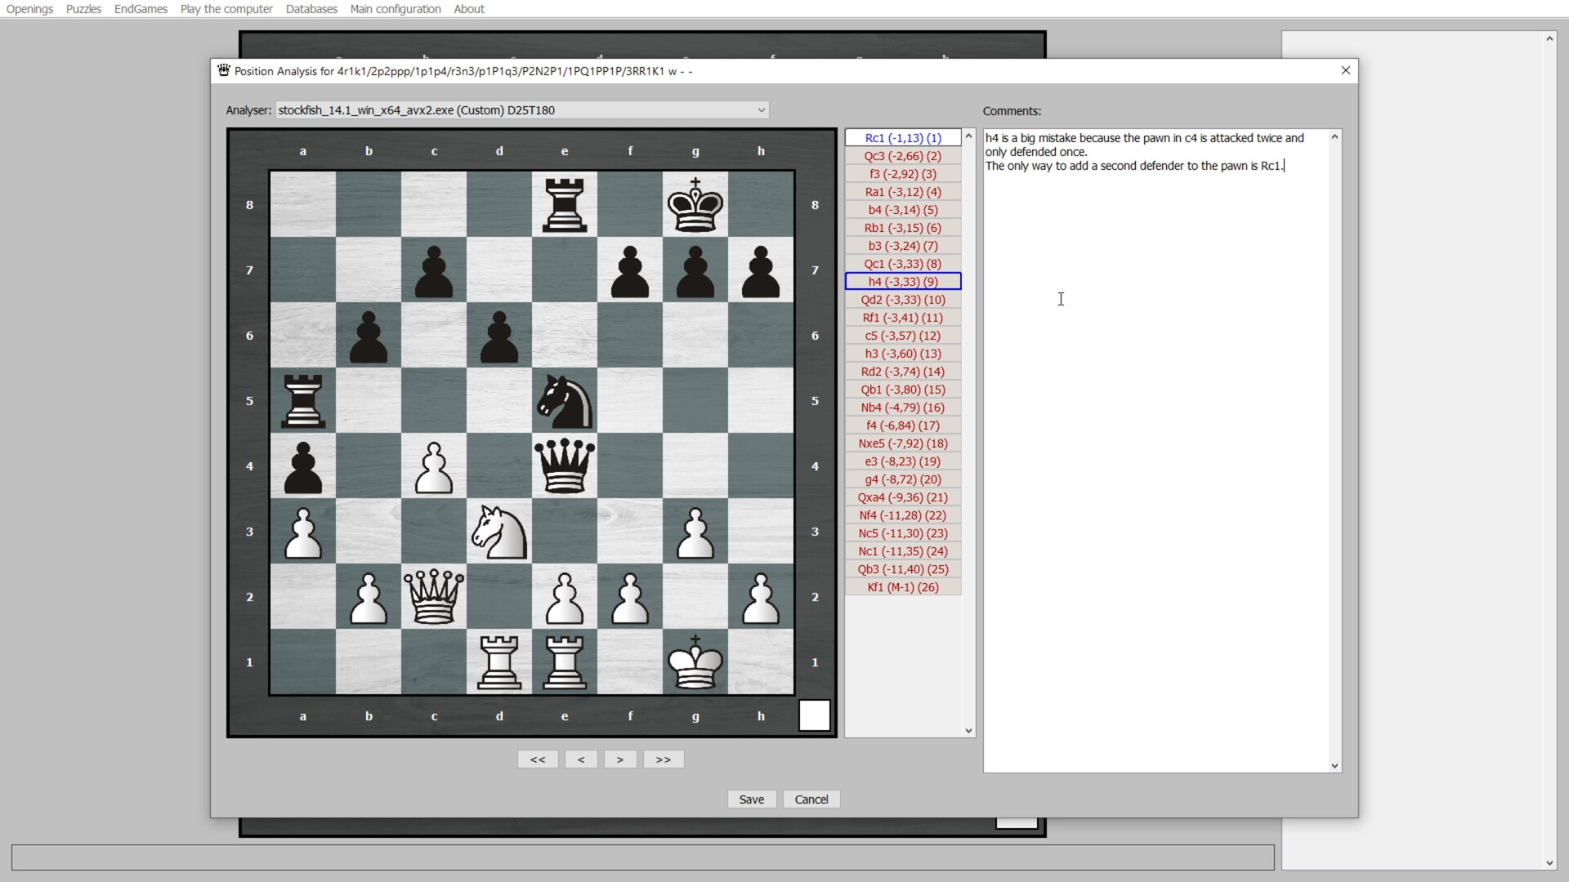Select the Qc3 move in the analysis list
This screenshot has width=1569, height=882.
(901, 155)
